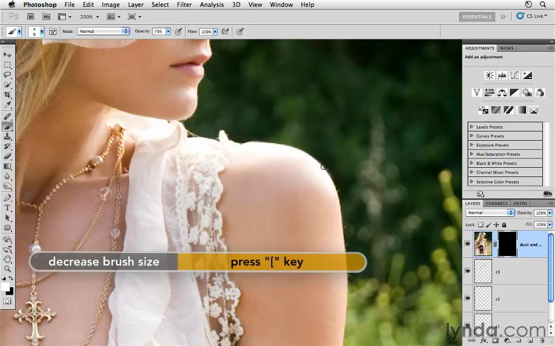555x346 pixels.
Task: Select the Dodge tool
Action: (x=8, y=186)
